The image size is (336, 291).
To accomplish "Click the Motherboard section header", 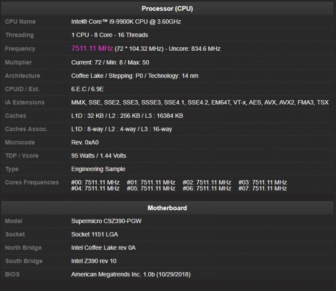I will coord(167,208).
